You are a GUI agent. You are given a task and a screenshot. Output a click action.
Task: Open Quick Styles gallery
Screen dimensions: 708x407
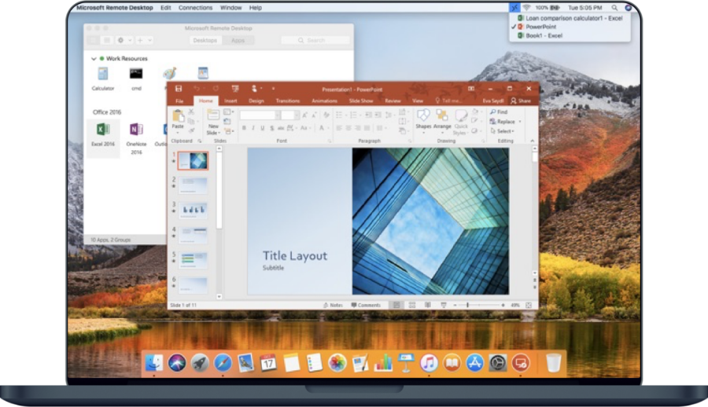(x=460, y=122)
